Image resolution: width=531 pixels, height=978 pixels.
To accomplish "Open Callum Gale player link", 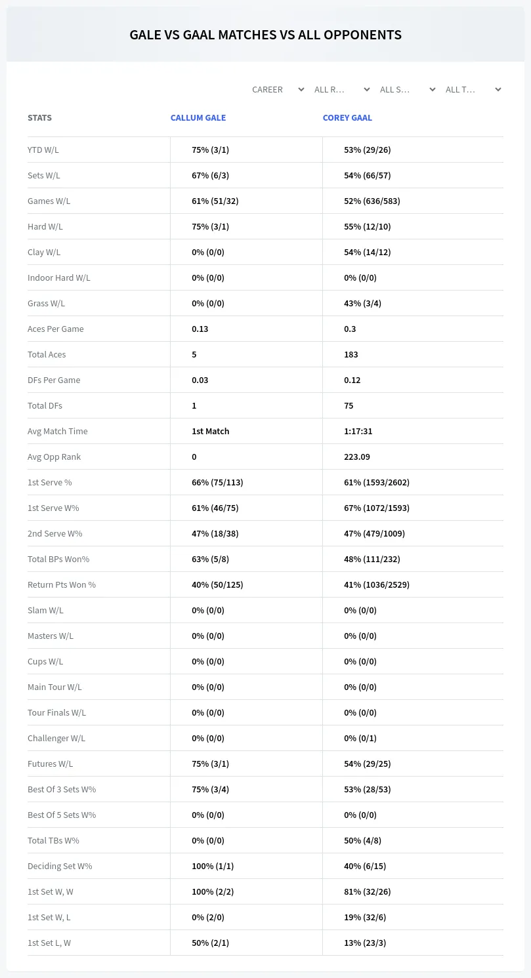I will coord(198,118).
